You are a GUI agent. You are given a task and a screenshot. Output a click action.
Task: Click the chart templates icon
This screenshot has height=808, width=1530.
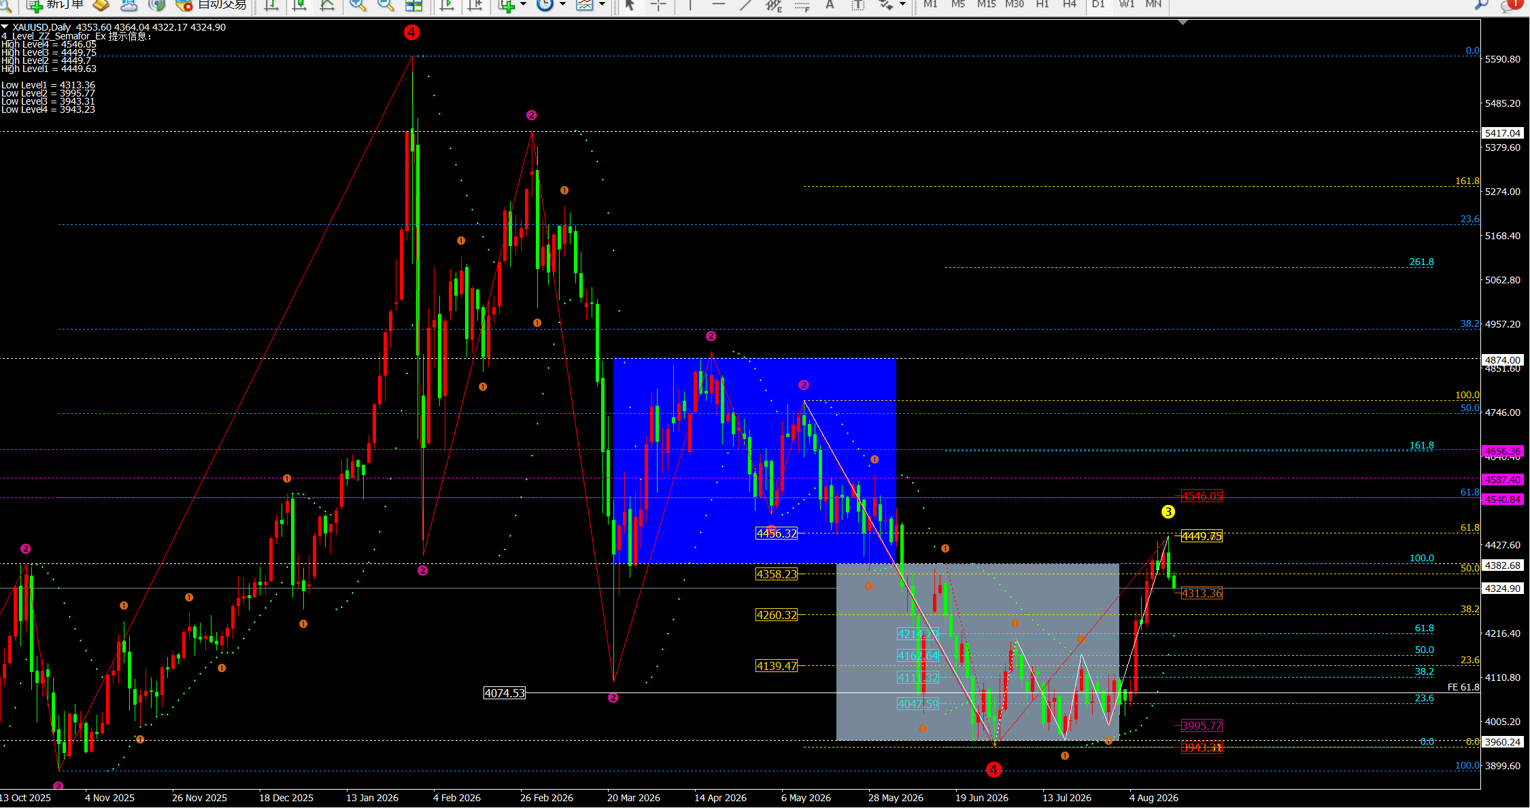click(584, 5)
